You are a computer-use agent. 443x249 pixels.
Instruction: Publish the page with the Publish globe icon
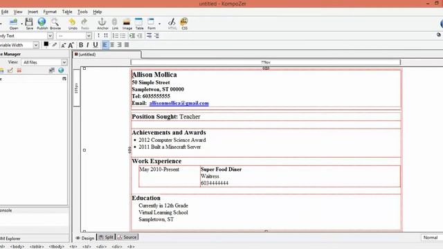point(42,24)
